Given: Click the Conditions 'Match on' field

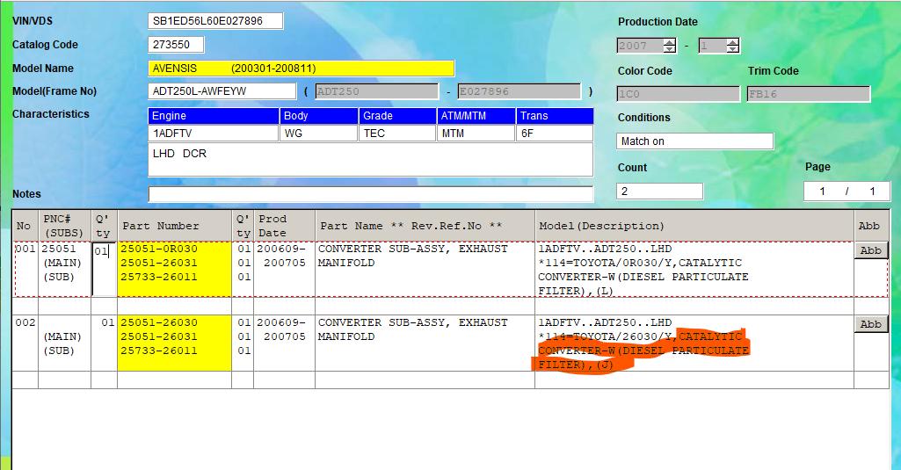Looking at the screenshot, I should [694, 141].
